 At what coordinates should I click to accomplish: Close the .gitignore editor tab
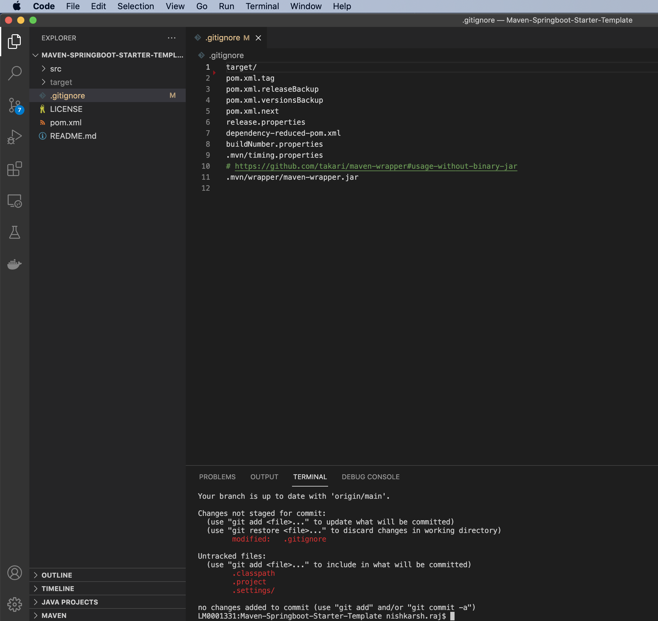click(258, 38)
